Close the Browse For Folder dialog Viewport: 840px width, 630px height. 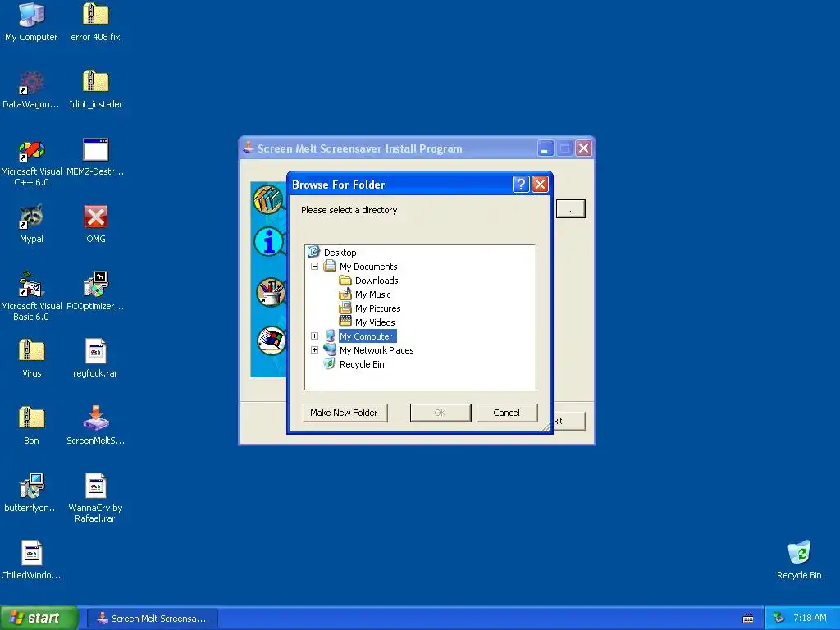pos(540,185)
